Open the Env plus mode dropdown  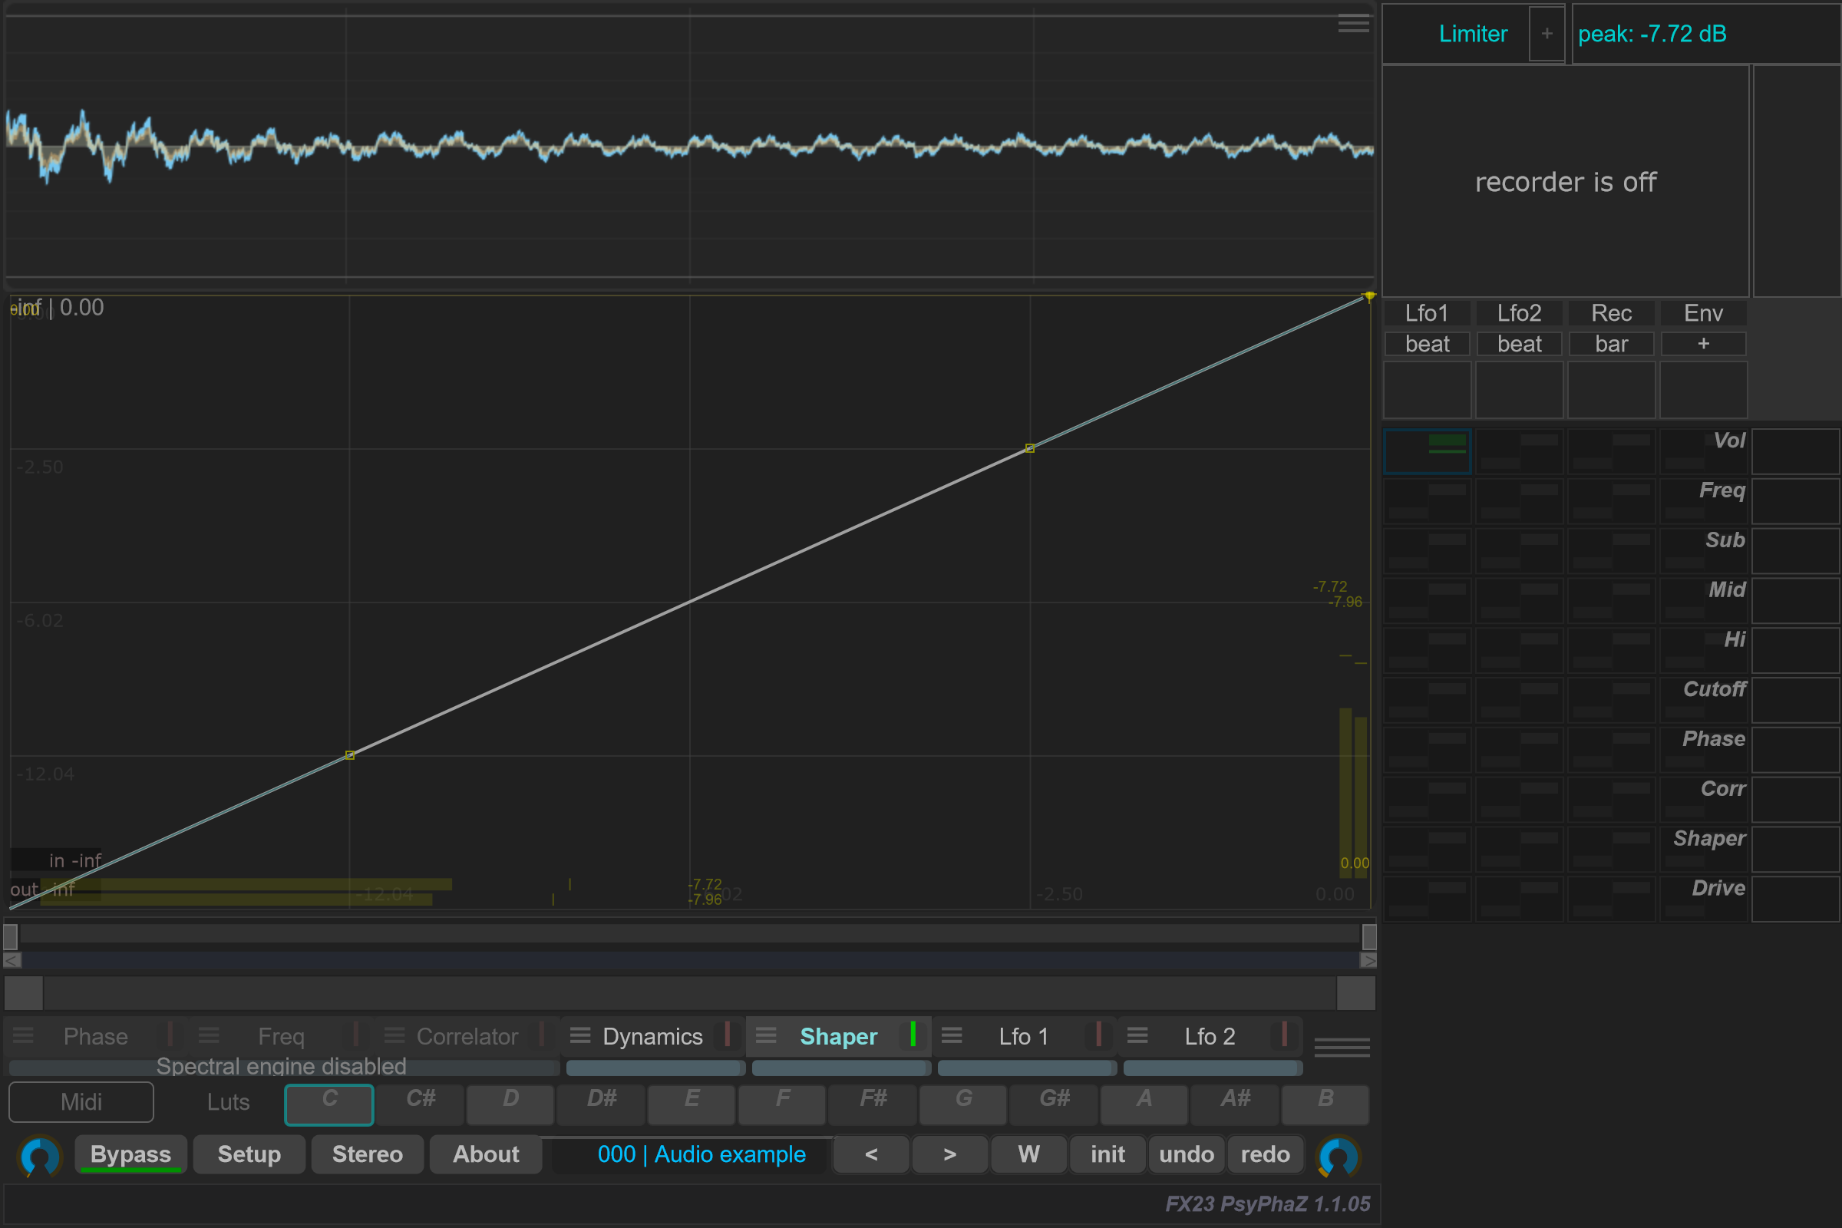[1703, 344]
